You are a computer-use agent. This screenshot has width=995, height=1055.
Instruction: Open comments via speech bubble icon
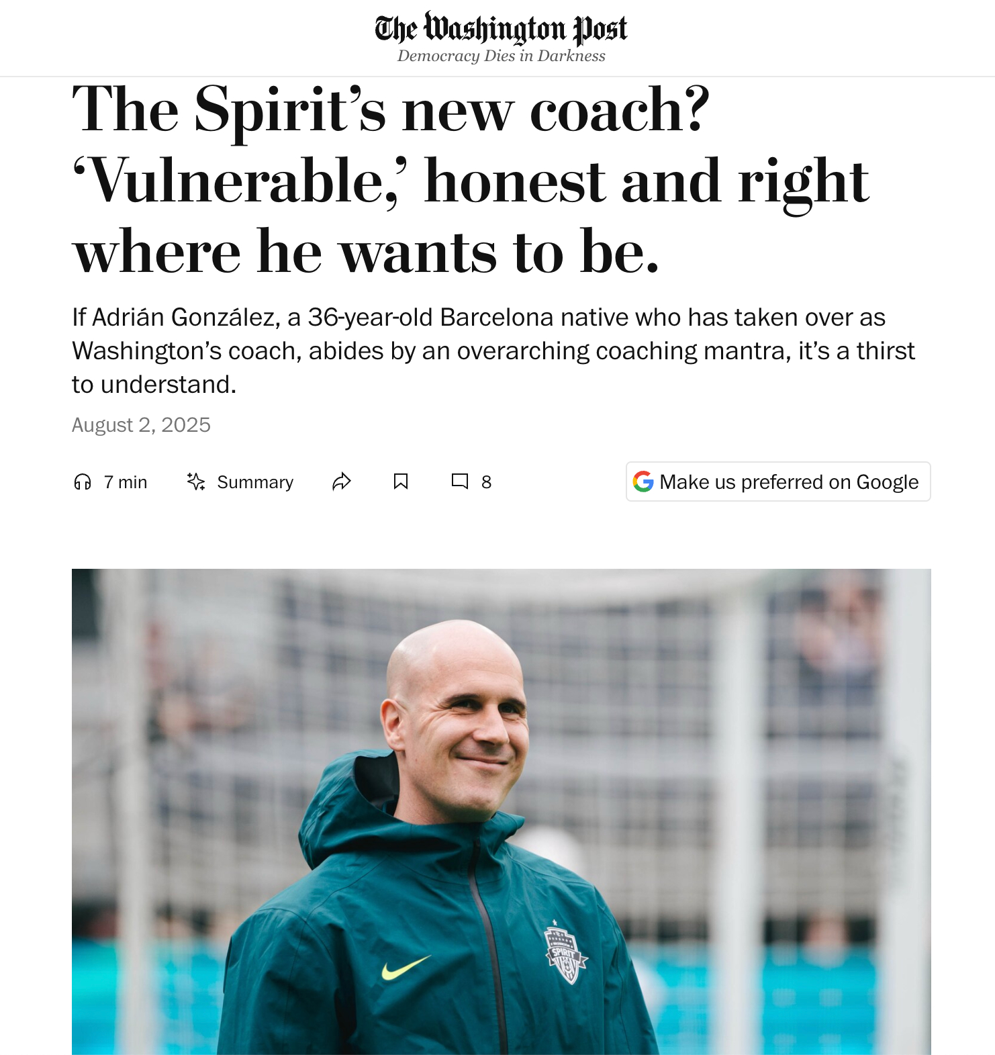tap(460, 481)
